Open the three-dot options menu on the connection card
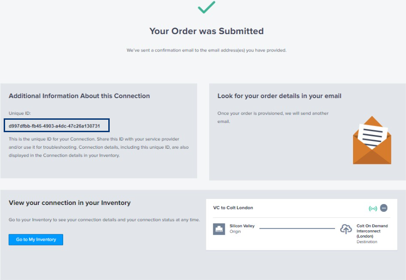 coord(384,208)
